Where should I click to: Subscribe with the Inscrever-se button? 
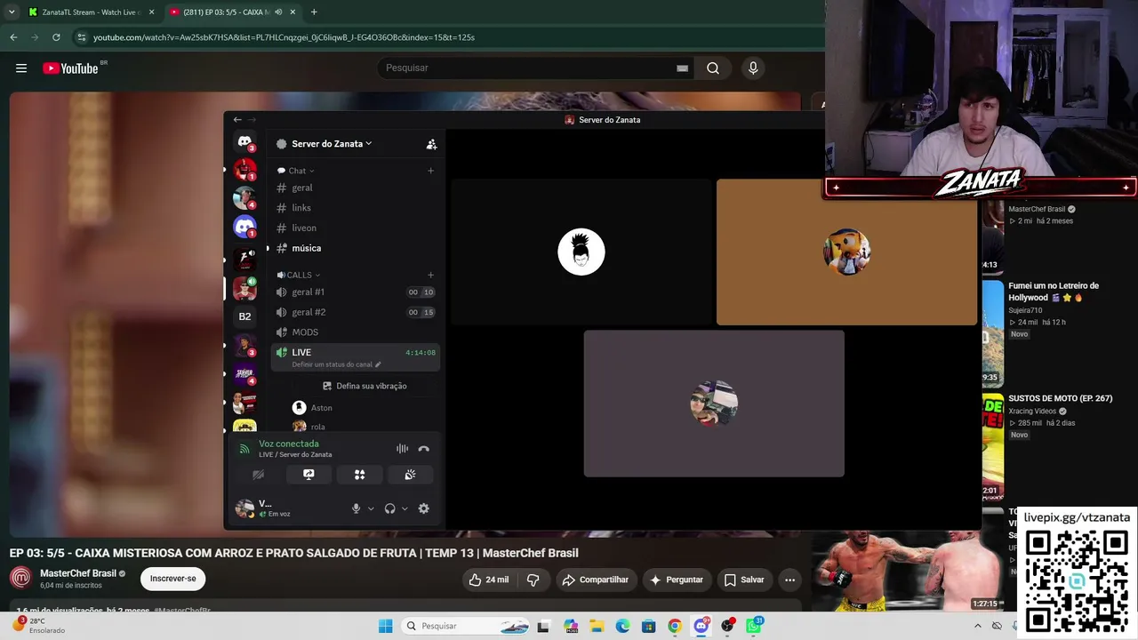click(x=172, y=579)
